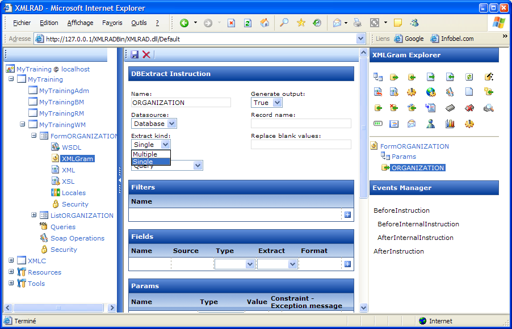512x329 pixels.
Task: Click the BeforeInstruction event
Action: coord(401,210)
